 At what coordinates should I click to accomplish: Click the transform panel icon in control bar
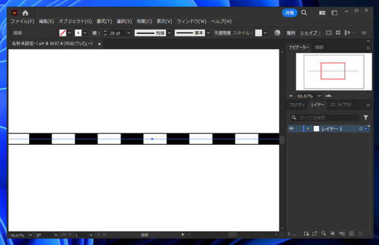(x=328, y=32)
